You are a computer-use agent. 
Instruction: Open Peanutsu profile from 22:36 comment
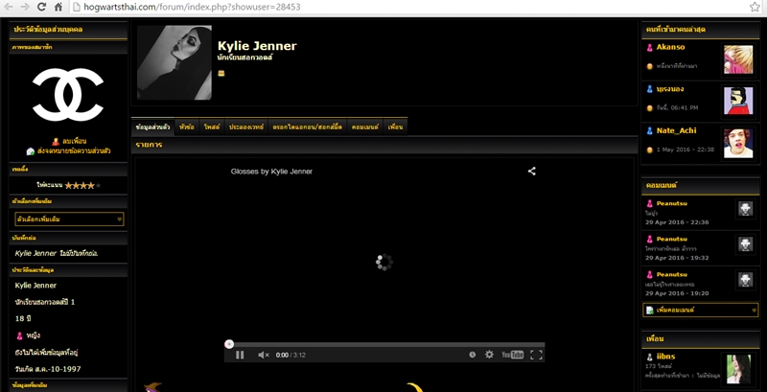pyautogui.click(x=672, y=203)
